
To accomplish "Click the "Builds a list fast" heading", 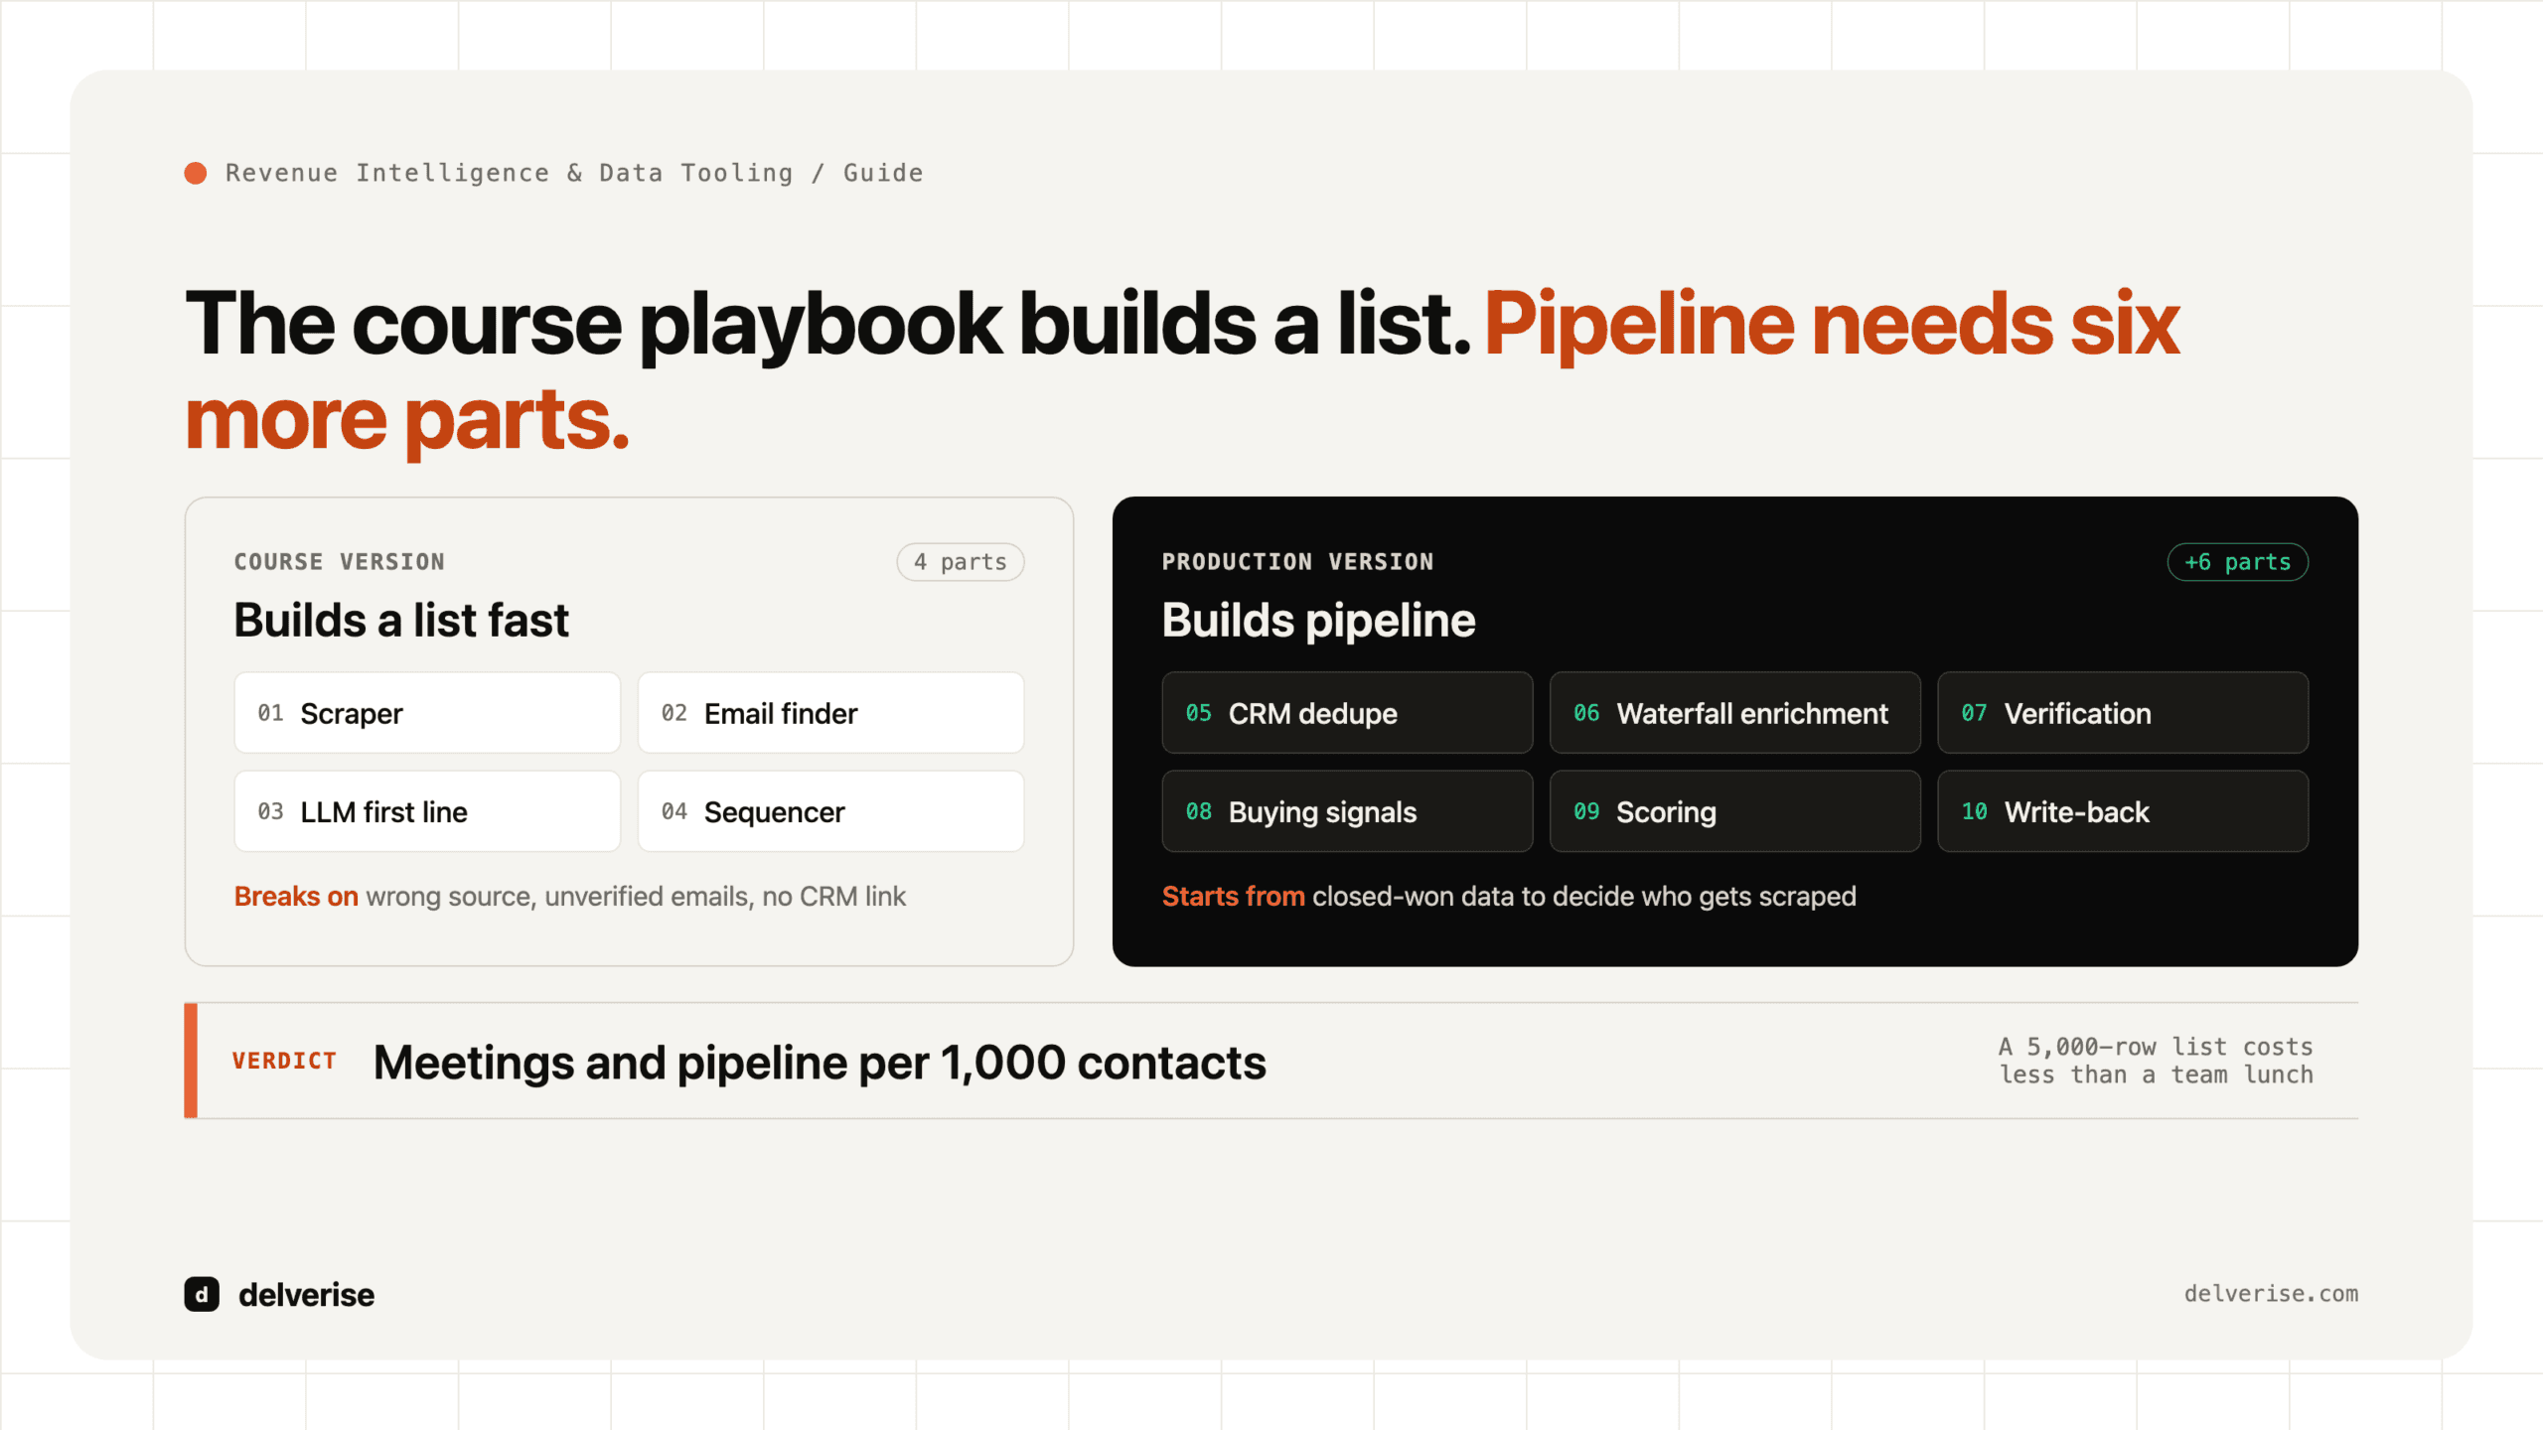I will pos(401,621).
